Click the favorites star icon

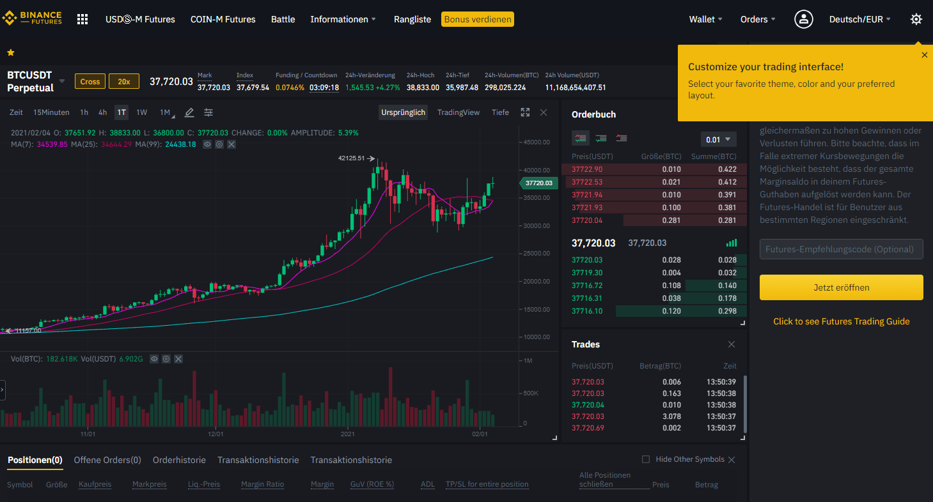(x=11, y=52)
